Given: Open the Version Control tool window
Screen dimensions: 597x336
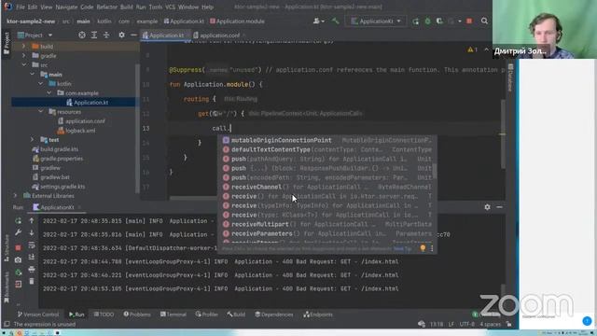Looking at the screenshot, I should 38,315.
